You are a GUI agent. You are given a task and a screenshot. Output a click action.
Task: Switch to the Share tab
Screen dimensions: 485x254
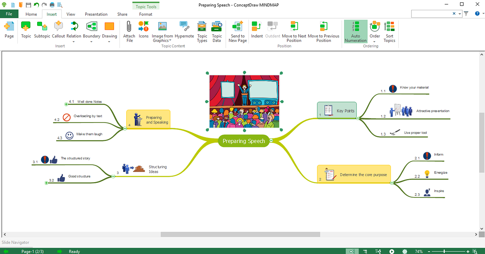[x=122, y=14]
